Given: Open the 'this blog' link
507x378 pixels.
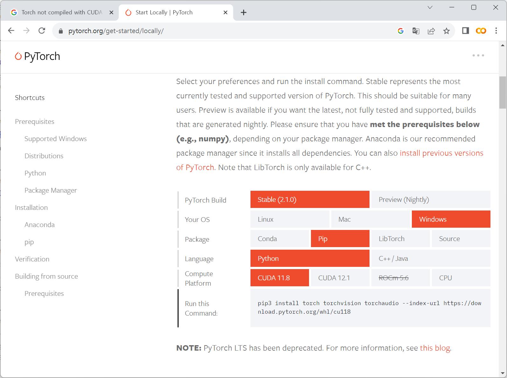Looking at the screenshot, I should pos(435,348).
